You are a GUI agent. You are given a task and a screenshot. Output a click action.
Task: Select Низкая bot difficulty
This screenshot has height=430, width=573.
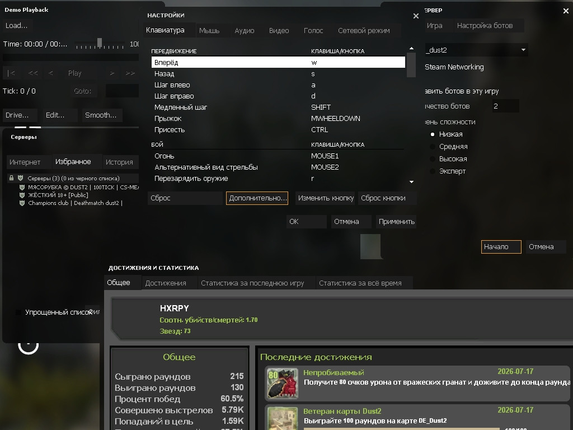(433, 134)
